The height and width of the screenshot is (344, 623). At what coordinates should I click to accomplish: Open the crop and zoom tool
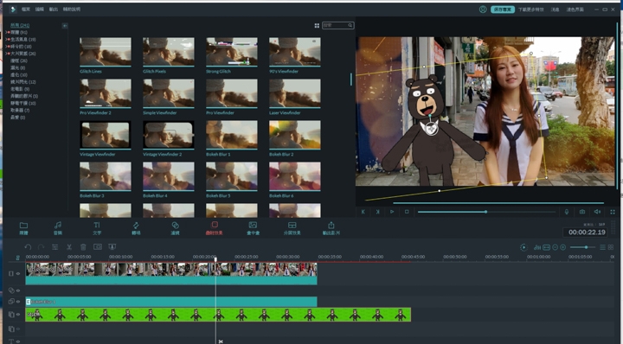98,247
